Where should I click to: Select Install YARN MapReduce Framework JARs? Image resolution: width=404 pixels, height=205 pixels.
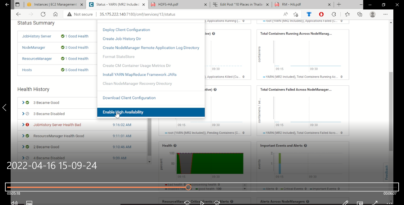click(x=140, y=74)
